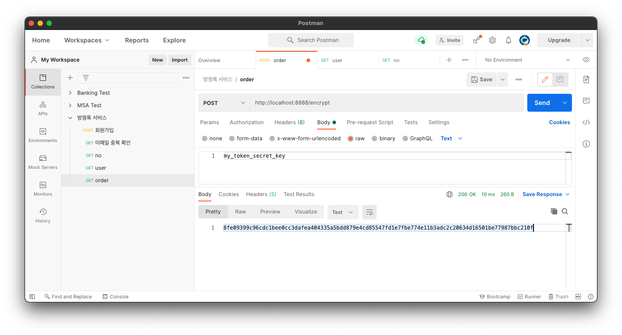
Task: Click the New button
Action: (x=157, y=60)
